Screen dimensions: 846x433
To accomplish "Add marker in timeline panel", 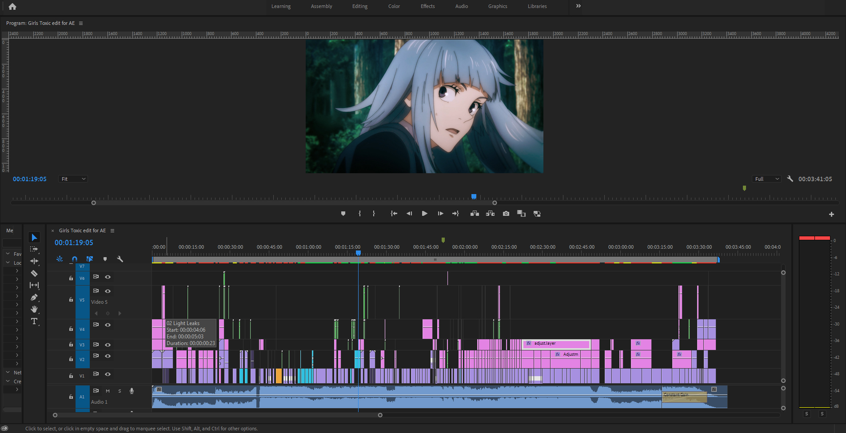I will point(105,259).
